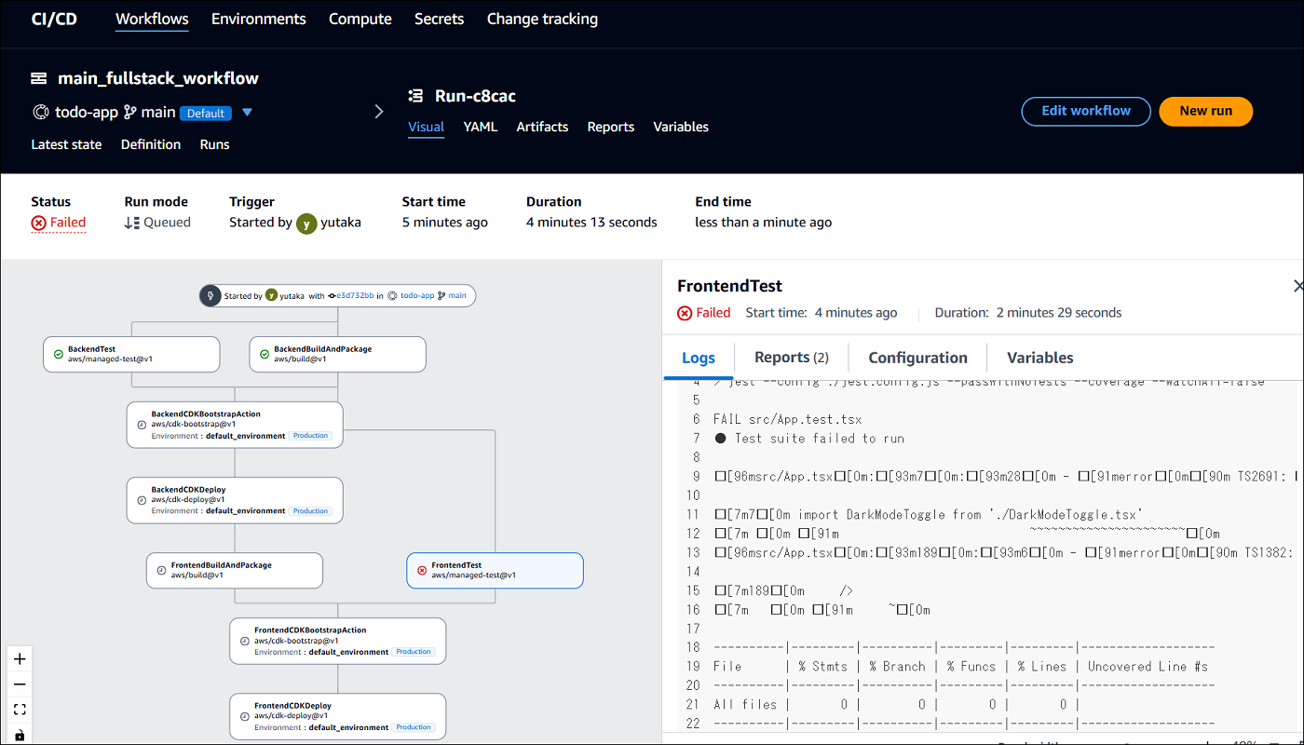This screenshot has width=1304, height=745.
Task: Open the branch selector dropdown arrow
Action: click(x=247, y=112)
